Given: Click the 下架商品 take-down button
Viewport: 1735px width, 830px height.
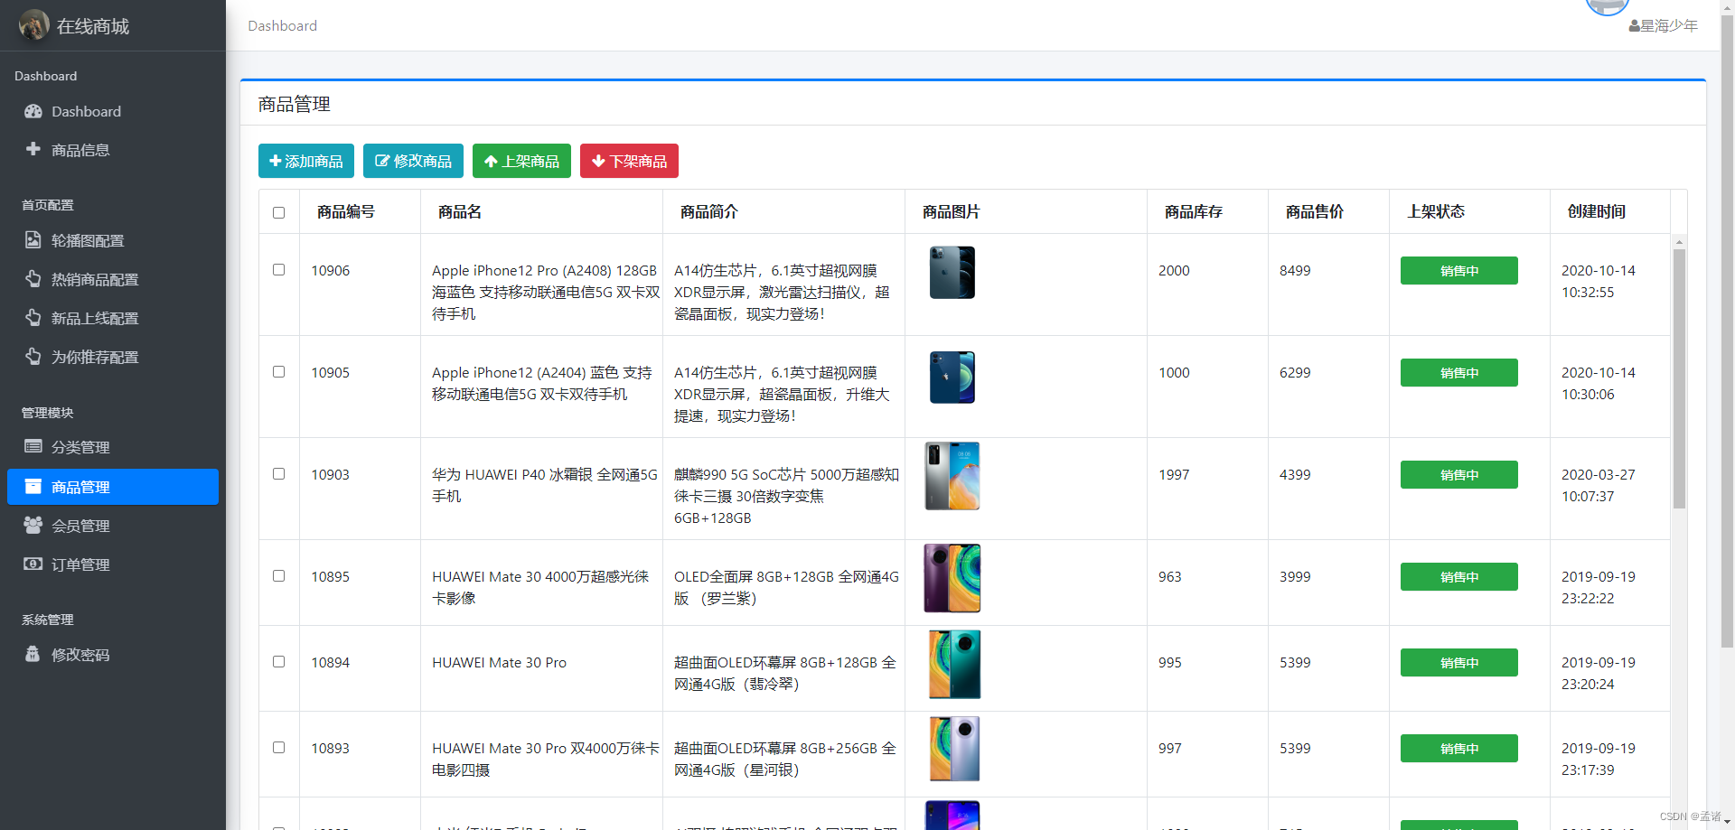Looking at the screenshot, I should [629, 161].
